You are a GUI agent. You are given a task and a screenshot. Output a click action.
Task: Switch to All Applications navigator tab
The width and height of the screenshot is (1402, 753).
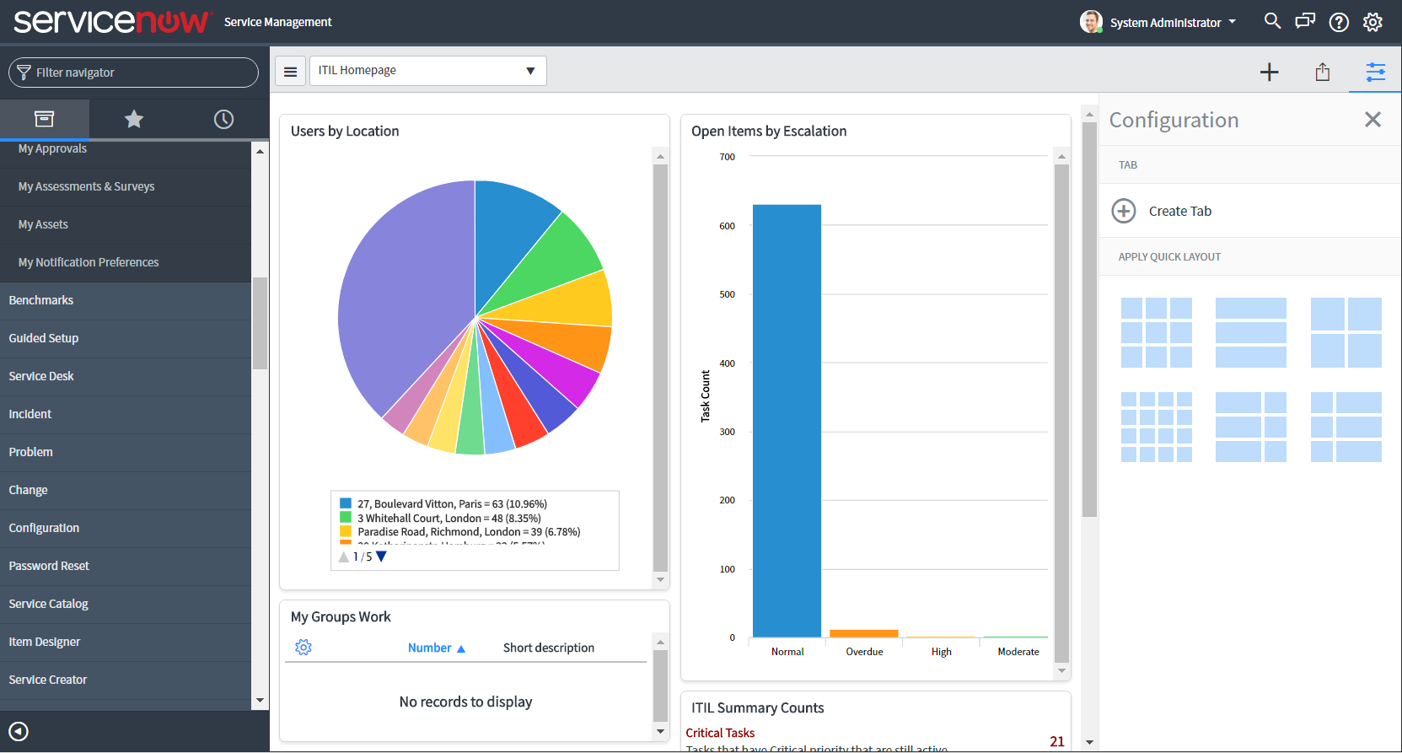(44, 119)
